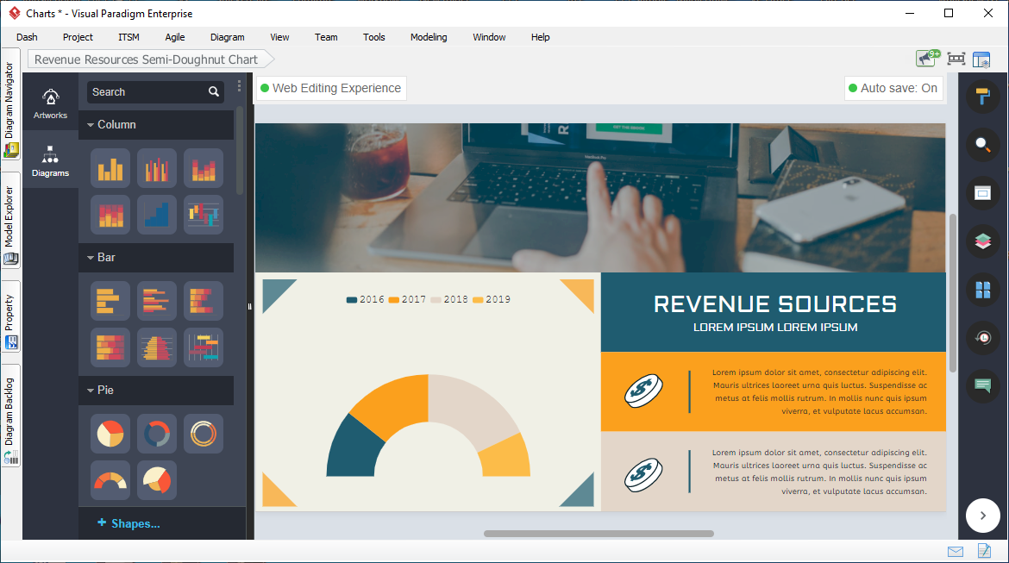Viewport: 1009px width, 563px height.
Task: Select the semi-doughnut chart
Action: point(110,480)
